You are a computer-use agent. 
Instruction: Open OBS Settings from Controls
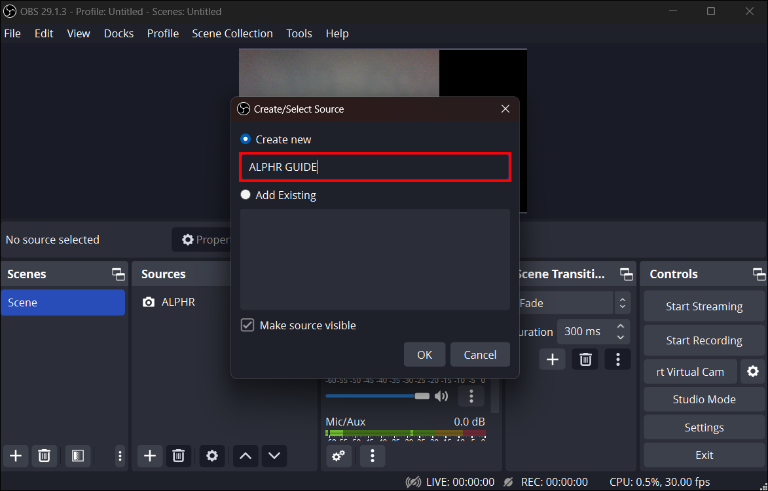click(x=704, y=427)
